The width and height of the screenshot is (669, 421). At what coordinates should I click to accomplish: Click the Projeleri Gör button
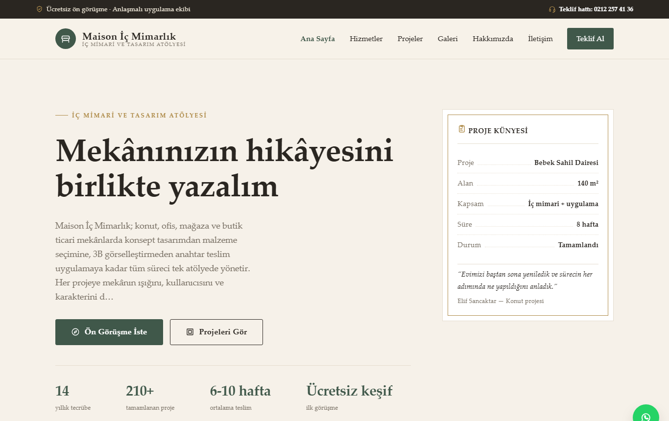pyautogui.click(x=216, y=332)
